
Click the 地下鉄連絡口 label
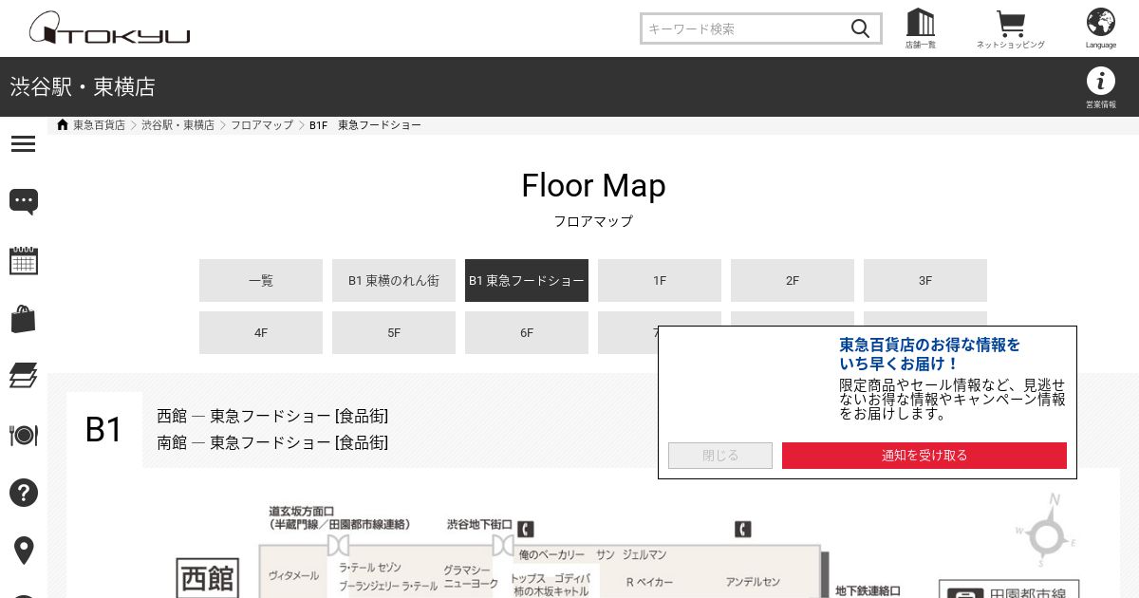tap(868, 590)
